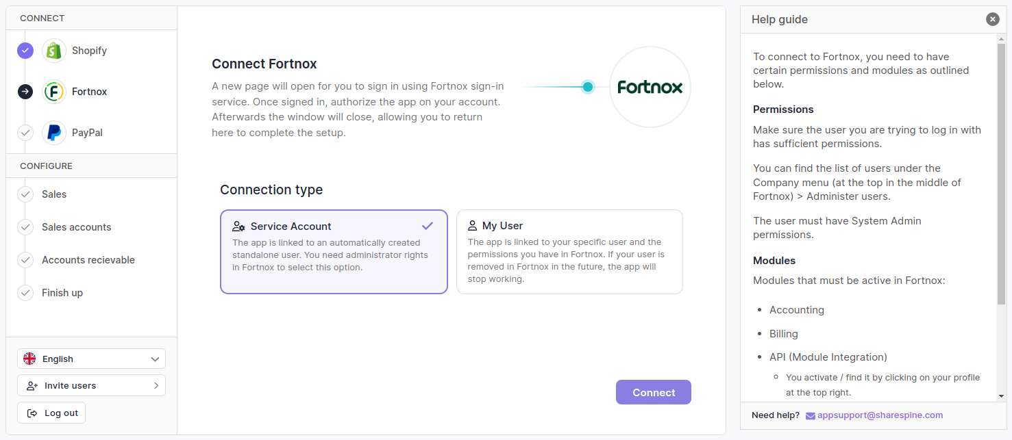Click the CONNECT section header
Screen dimensions: 1012x440
coord(42,18)
